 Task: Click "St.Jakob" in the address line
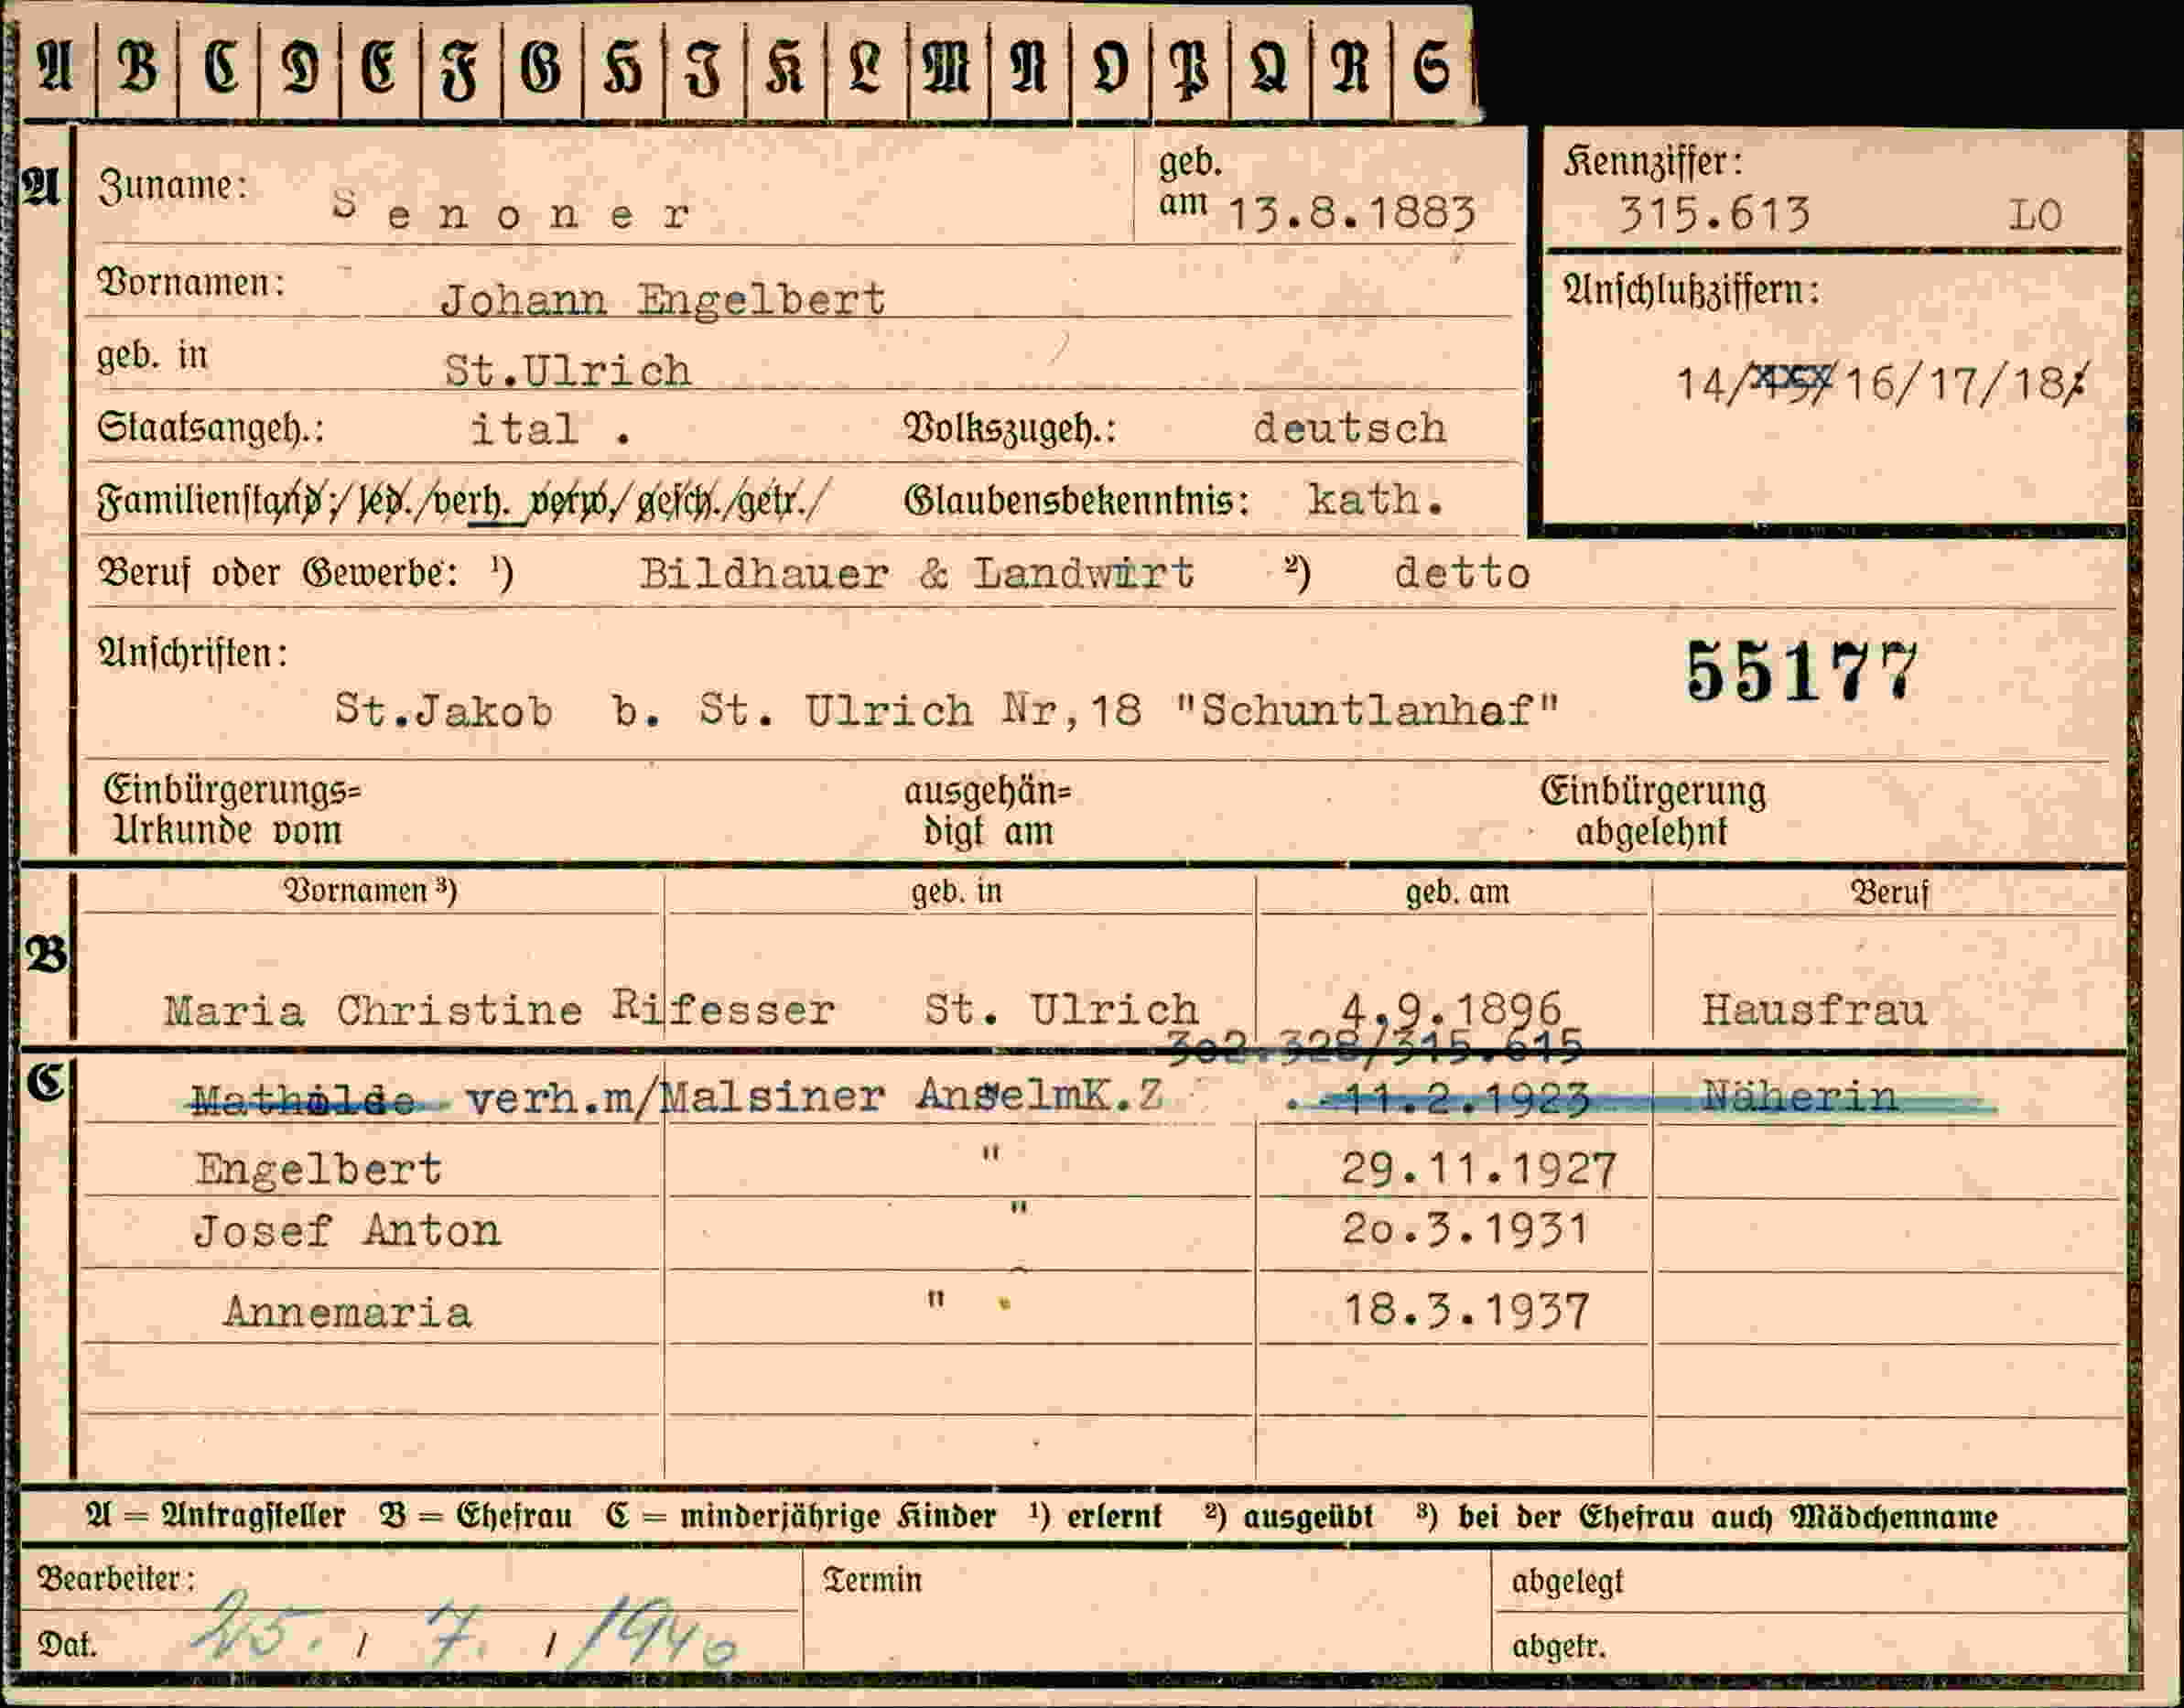(x=443, y=710)
